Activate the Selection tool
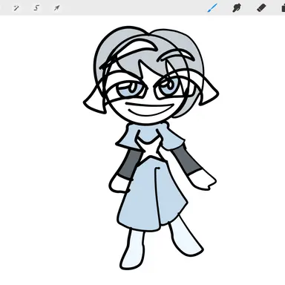Viewport: 285px width, 285px height. (x=36, y=8)
